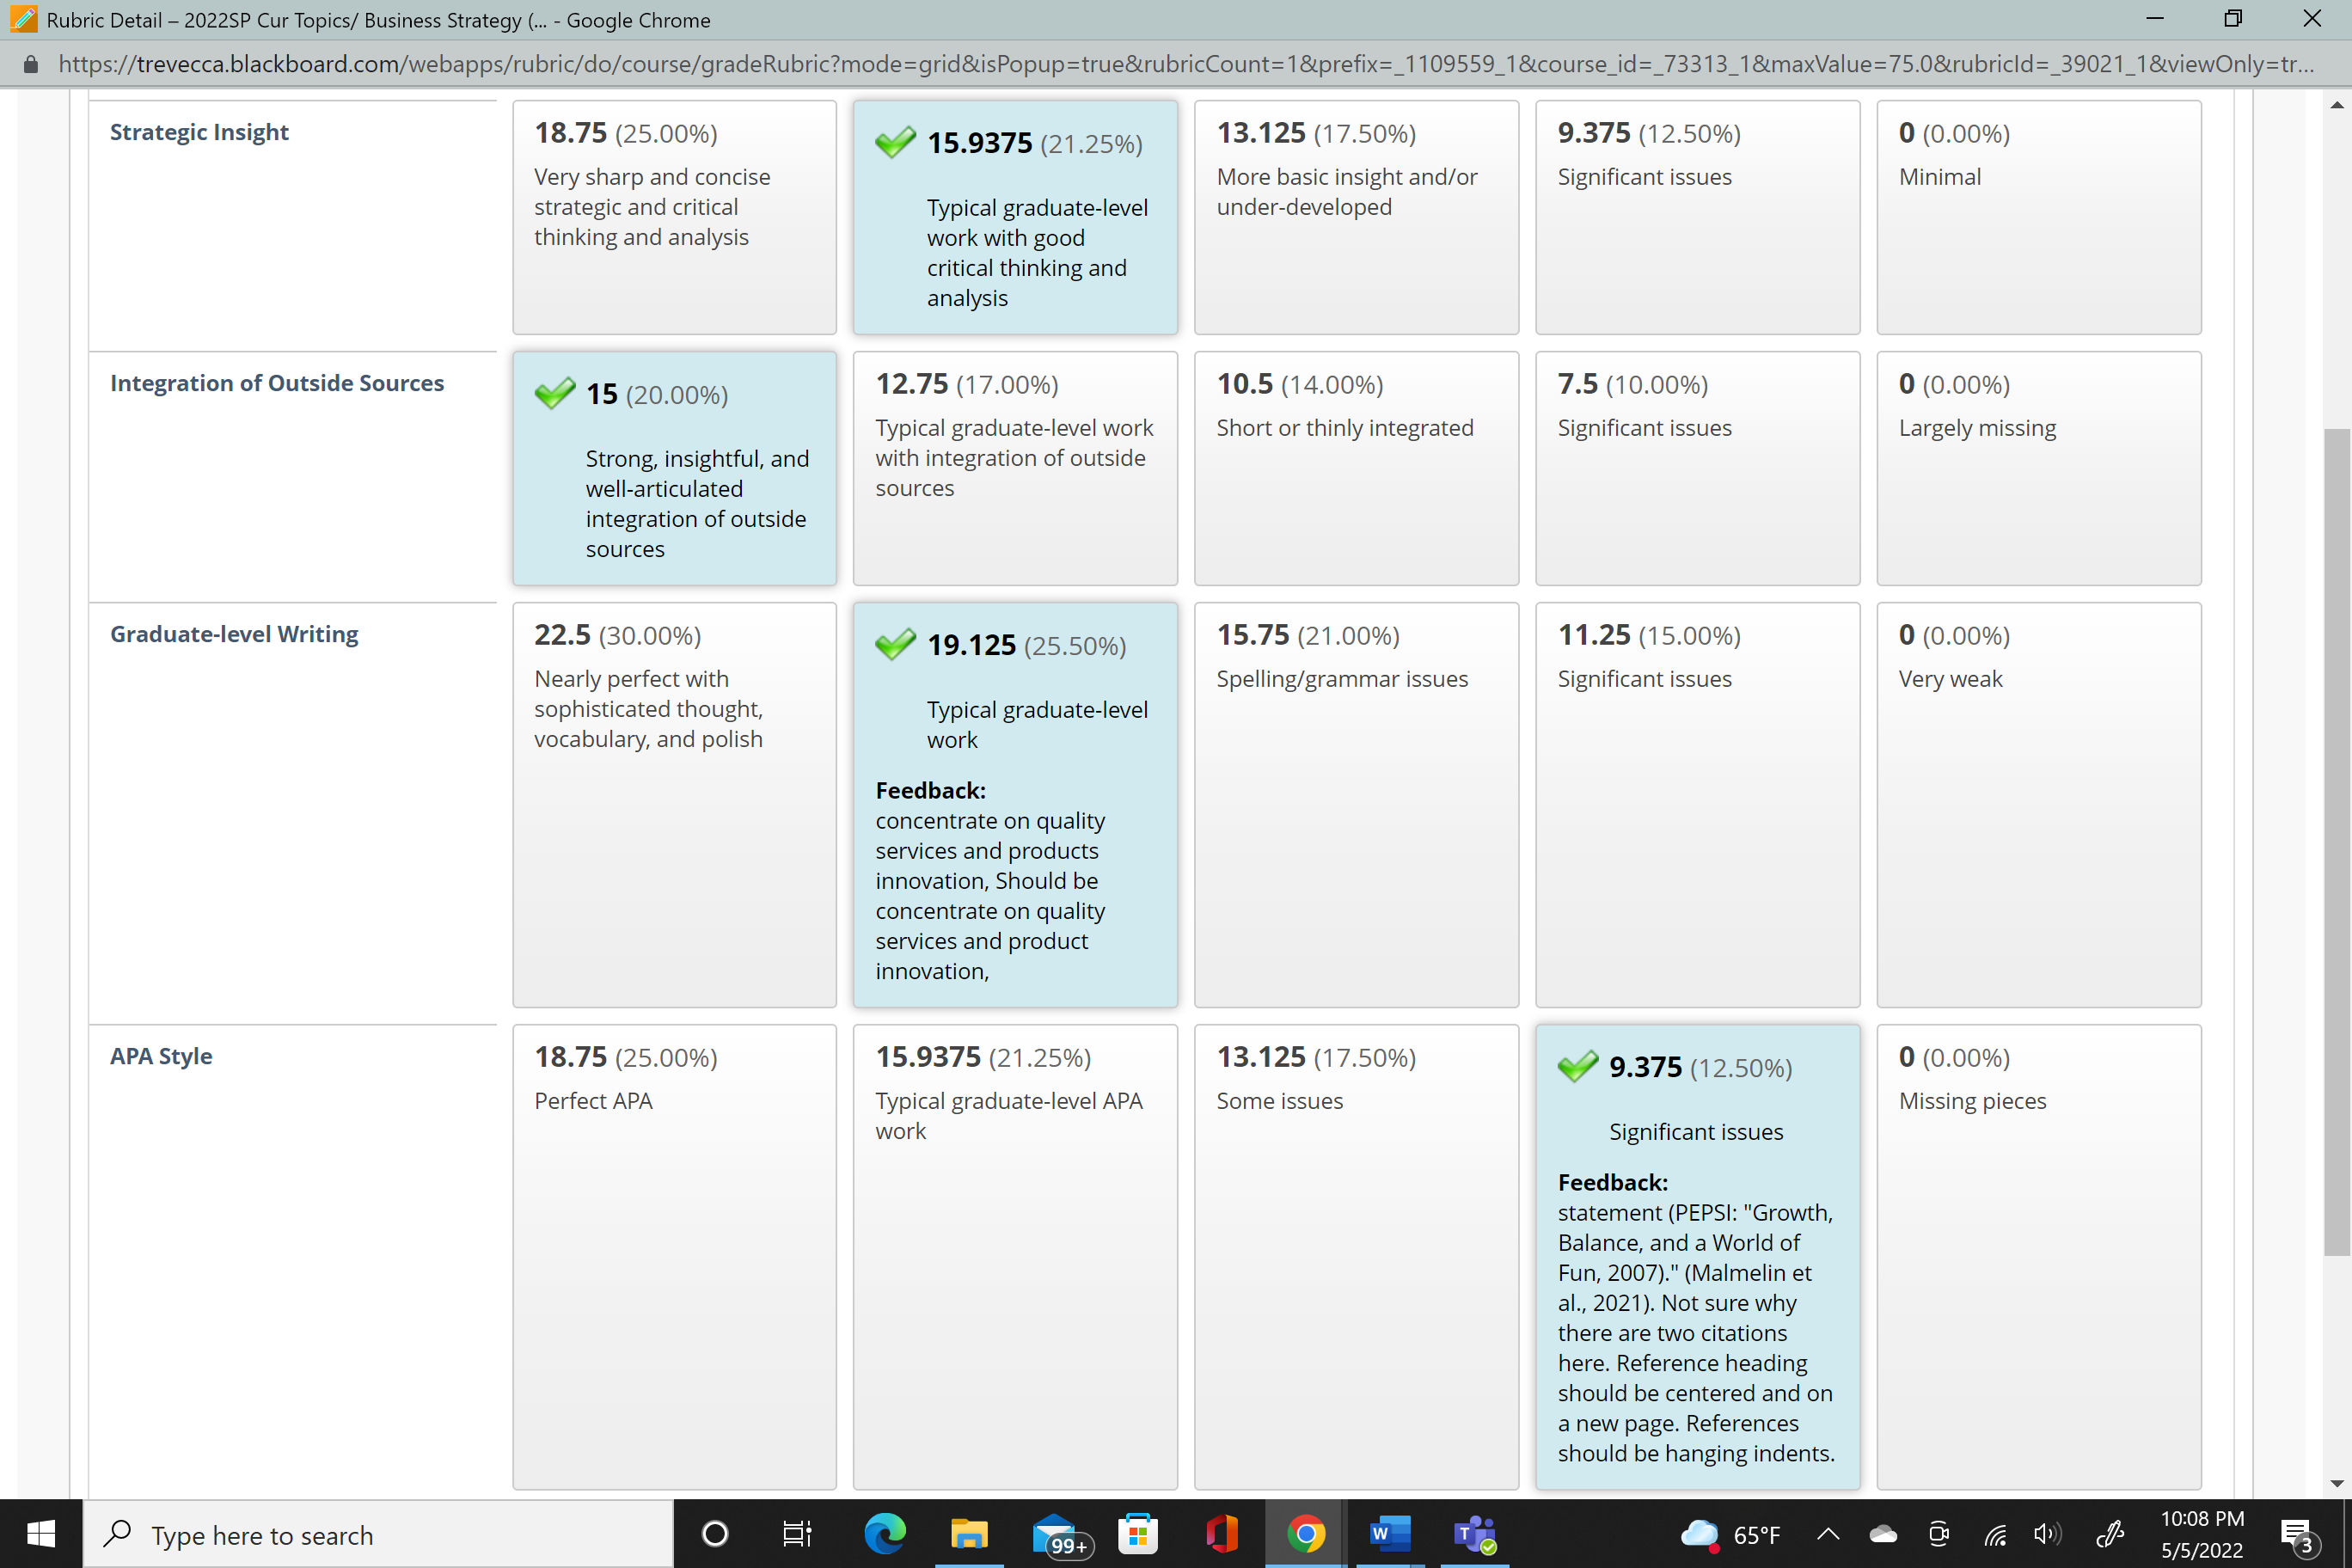The width and height of the screenshot is (2352, 1568).
Task: Click the 22.5 (30.00%) Graduate-level Writing cell
Action: click(x=674, y=804)
